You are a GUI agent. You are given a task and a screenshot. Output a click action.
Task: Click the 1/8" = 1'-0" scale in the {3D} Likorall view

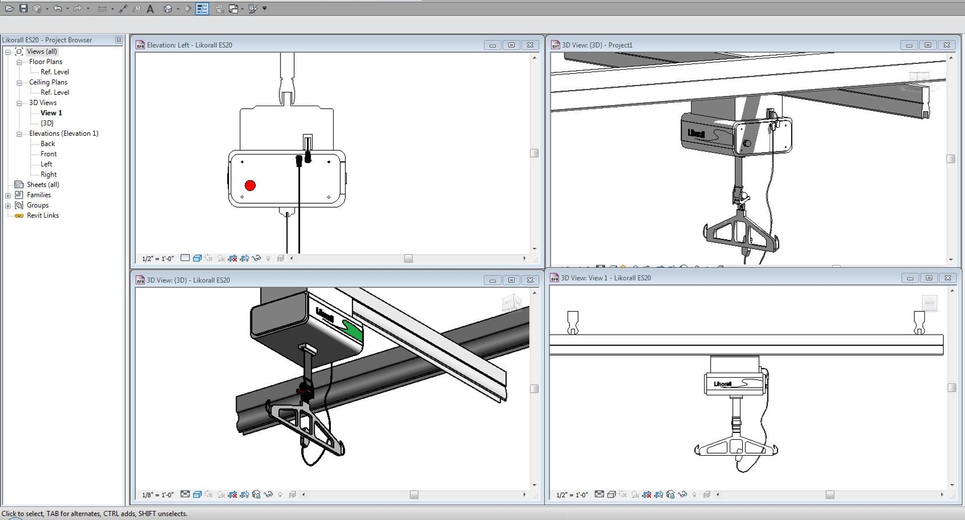pyautogui.click(x=158, y=495)
